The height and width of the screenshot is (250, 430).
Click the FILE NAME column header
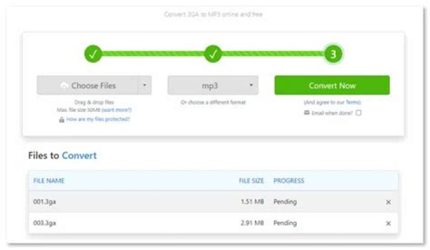[x=49, y=181]
